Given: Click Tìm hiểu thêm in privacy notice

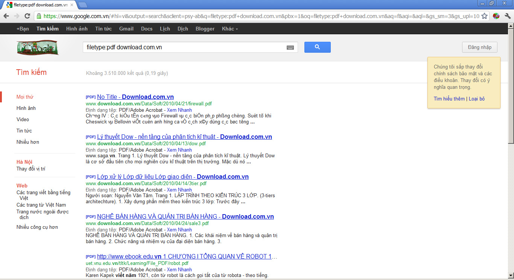Looking at the screenshot, I should (x=449, y=99).
